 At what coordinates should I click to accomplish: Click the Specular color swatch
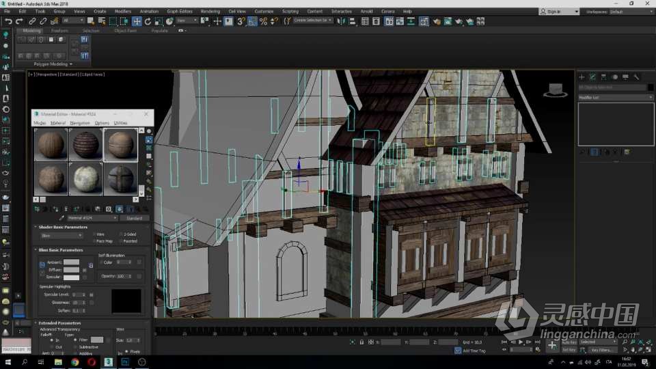71,277
